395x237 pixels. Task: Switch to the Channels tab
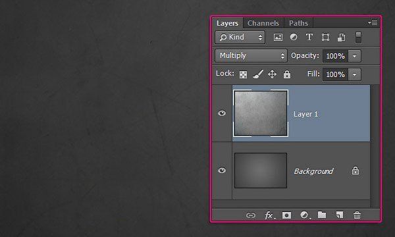(263, 23)
